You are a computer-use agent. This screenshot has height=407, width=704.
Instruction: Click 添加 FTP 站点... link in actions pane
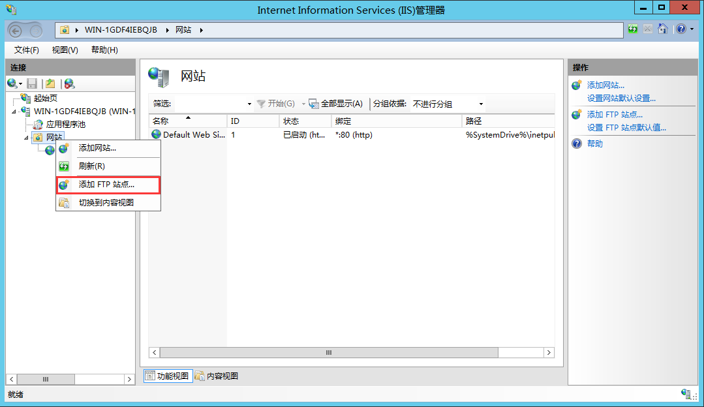[x=615, y=114]
